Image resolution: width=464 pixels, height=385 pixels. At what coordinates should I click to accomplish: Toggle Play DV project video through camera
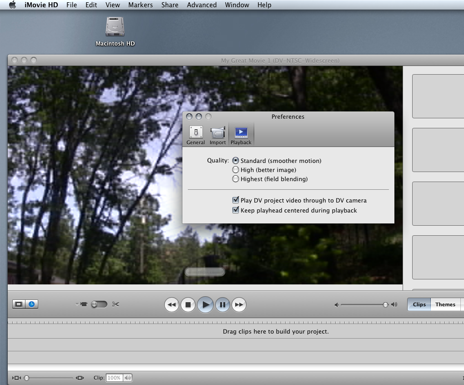tap(236, 200)
